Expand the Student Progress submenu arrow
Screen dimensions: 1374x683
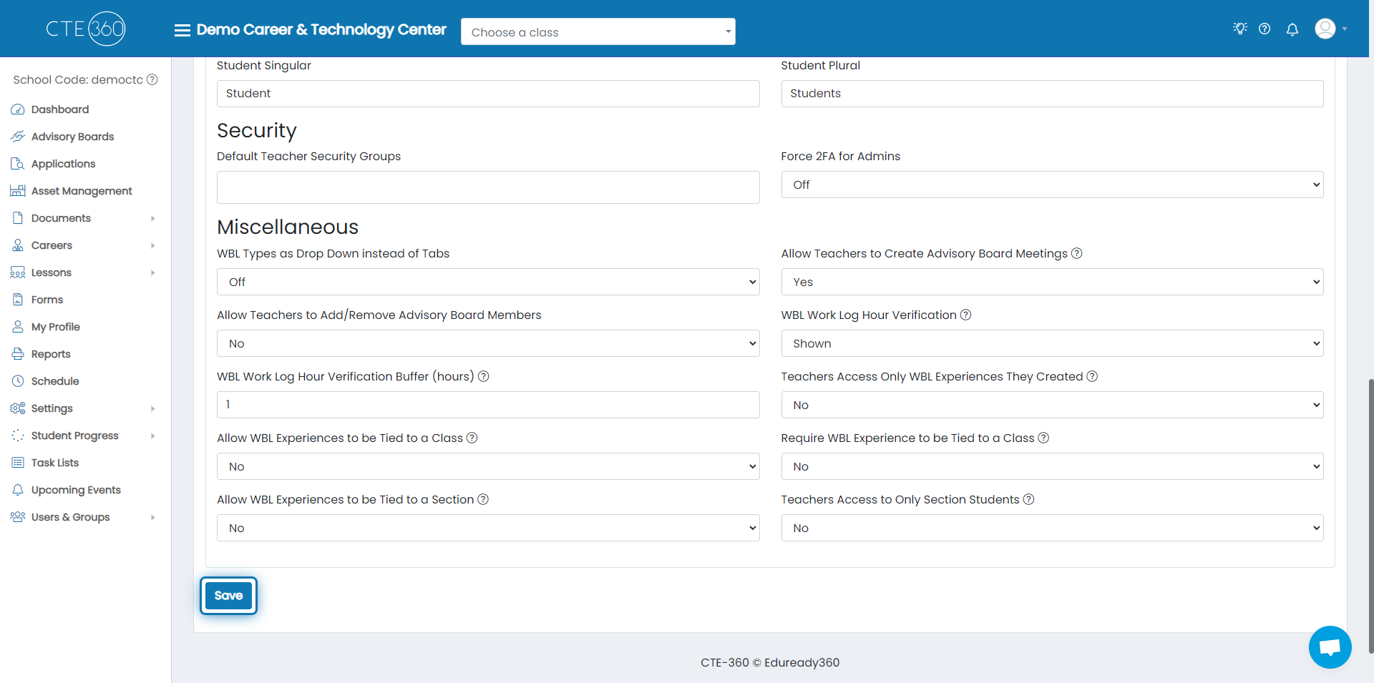pos(152,436)
